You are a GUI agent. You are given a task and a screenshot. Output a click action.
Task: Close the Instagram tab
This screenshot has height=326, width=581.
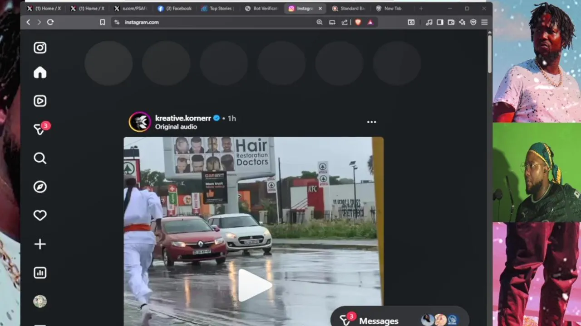point(320,8)
